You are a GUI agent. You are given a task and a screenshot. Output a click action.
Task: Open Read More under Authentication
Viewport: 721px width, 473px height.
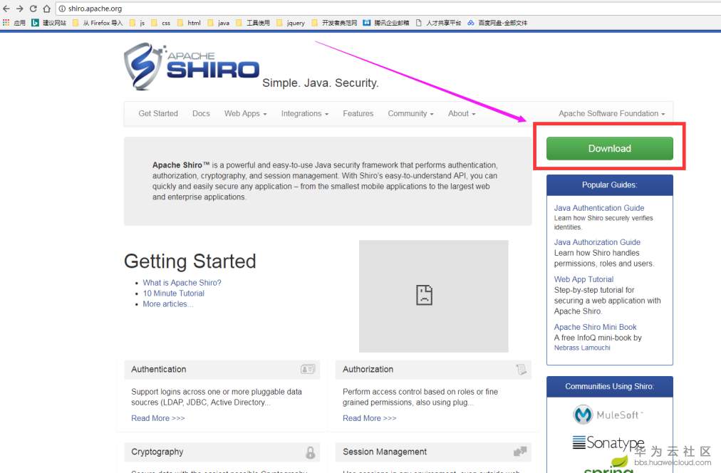158,418
